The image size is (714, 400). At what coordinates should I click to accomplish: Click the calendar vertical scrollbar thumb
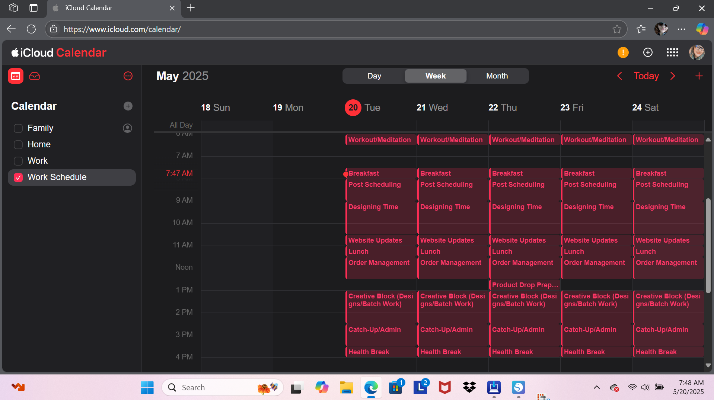point(708,246)
